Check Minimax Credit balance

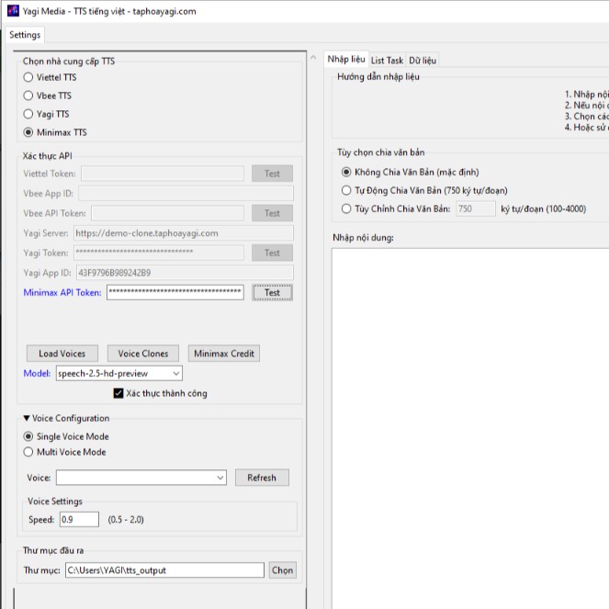pos(224,354)
